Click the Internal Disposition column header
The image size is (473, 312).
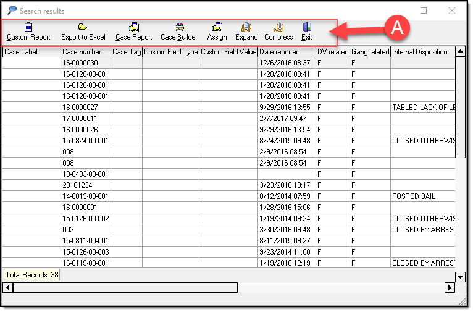(x=422, y=52)
